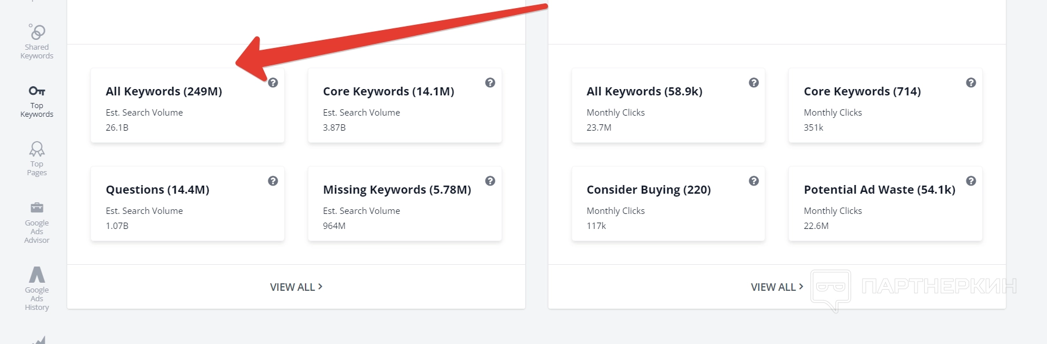Open the Questions (14.4M) card

158,190
